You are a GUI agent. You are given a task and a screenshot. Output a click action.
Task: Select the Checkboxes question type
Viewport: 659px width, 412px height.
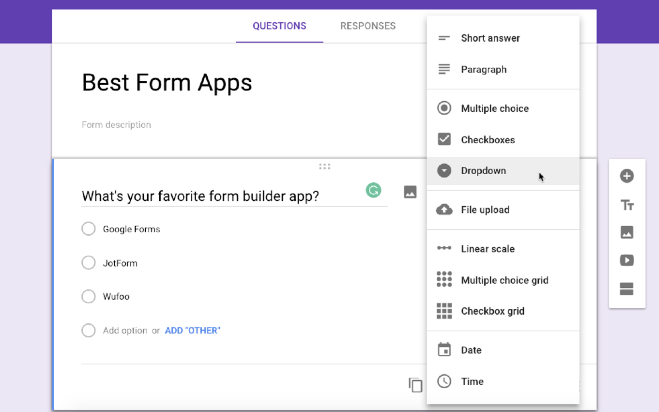click(x=488, y=140)
